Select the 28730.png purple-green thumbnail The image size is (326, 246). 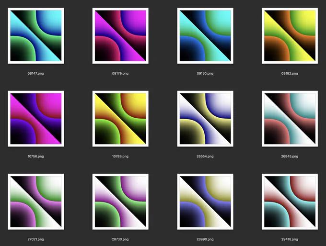point(120,201)
